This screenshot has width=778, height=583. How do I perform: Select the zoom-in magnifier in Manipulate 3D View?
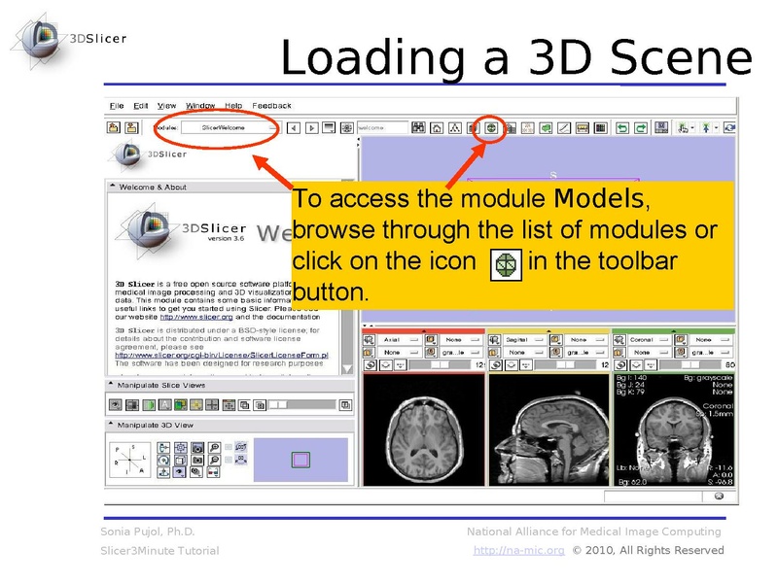(x=214, y=447)
